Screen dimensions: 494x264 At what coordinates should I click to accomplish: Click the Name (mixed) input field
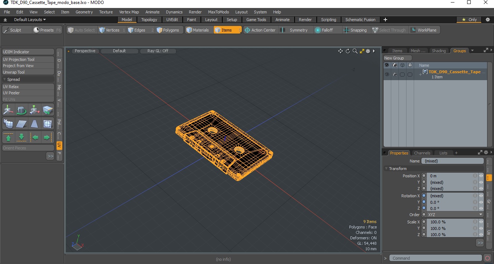453,161
